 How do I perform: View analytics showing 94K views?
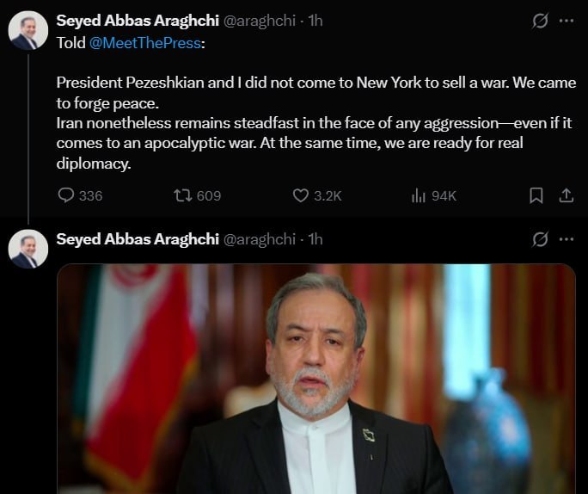coord(433,195)
